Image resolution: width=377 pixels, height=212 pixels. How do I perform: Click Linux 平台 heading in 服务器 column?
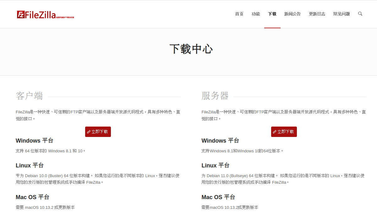[216, 165]
